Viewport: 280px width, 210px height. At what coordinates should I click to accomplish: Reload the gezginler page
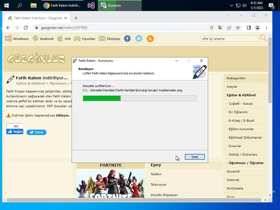click(x=26, y=28)
